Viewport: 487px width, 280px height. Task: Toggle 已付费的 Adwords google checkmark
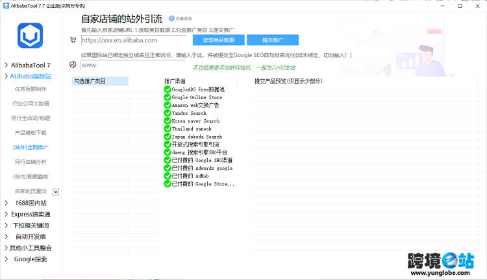(x=168, y=168)
